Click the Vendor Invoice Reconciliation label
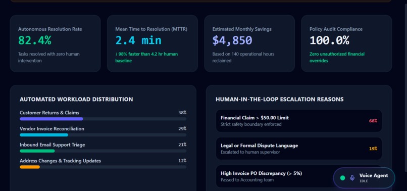407x191 pixels. [x=52, y=129]
